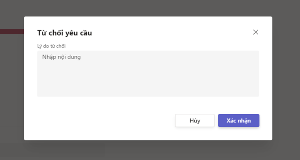
Task: Click the "Xác nhận" button
Action: (238, 120)
